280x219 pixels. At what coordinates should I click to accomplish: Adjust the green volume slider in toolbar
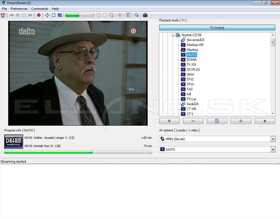point(79,15)
